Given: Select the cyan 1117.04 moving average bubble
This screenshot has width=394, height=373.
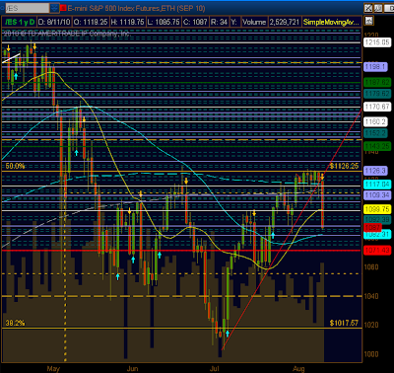Looking at the screenshot, I should (x=377, y=185).
